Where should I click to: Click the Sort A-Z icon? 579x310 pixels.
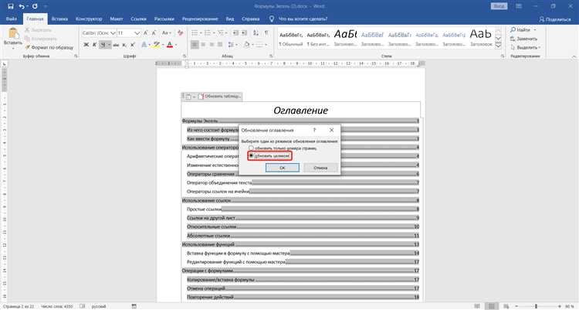pyautogui.click(x=256, y=33)
